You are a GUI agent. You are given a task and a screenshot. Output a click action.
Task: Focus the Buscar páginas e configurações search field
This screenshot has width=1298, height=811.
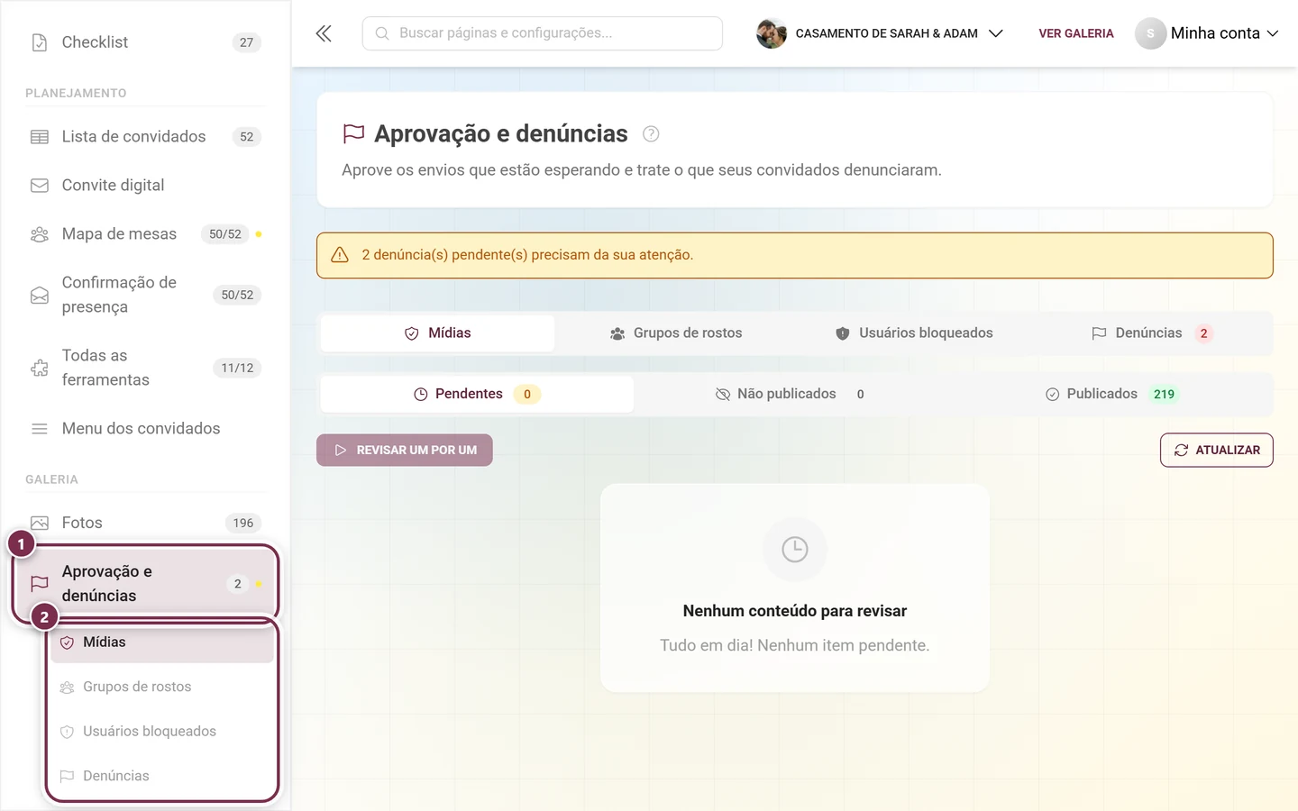tap(543, 33)
